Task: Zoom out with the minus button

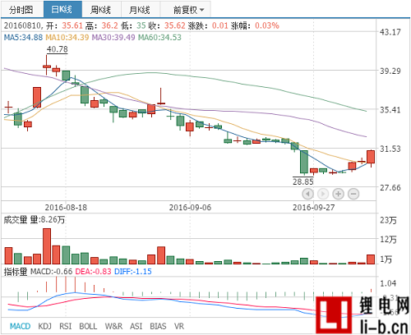Action: pos(353,194)
